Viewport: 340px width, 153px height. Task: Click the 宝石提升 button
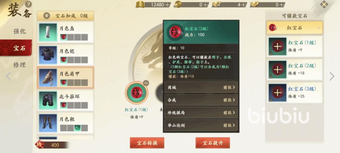[213, 143]
